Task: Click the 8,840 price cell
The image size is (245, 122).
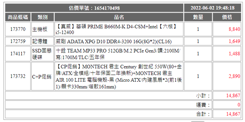Action: (227, 29)
